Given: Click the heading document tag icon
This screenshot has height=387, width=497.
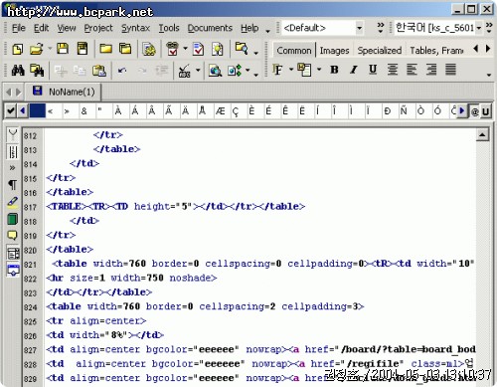Looking at the screenshot, I should [304, 70].
